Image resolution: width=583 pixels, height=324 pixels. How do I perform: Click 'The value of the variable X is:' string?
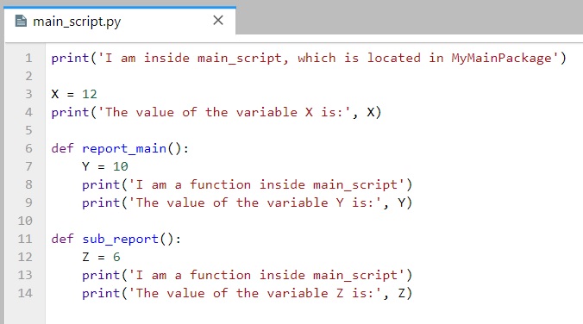(x=224, y=112)
